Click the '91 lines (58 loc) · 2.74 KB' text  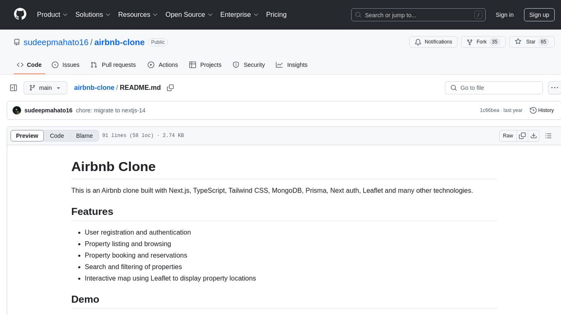click(x=143, y=136)
